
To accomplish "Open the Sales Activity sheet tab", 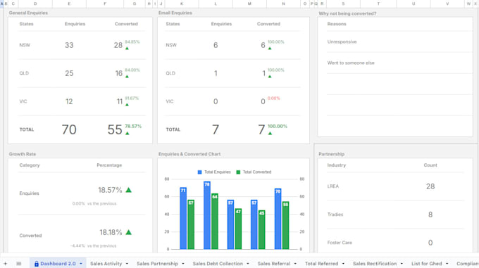I will 106,263.
